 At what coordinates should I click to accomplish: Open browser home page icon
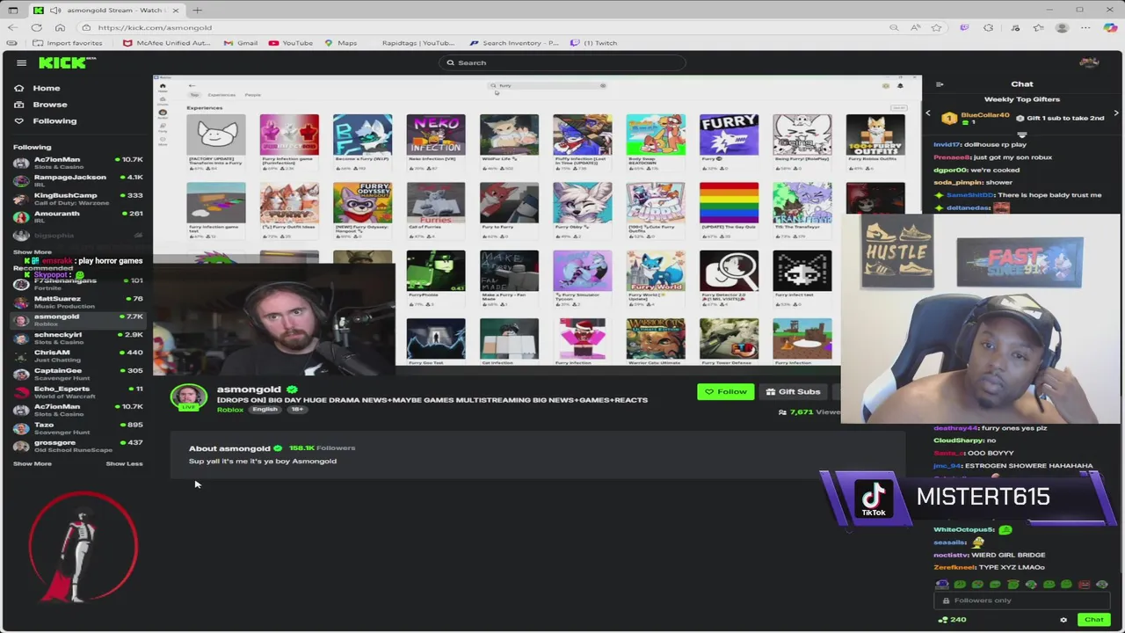(60, 27)
